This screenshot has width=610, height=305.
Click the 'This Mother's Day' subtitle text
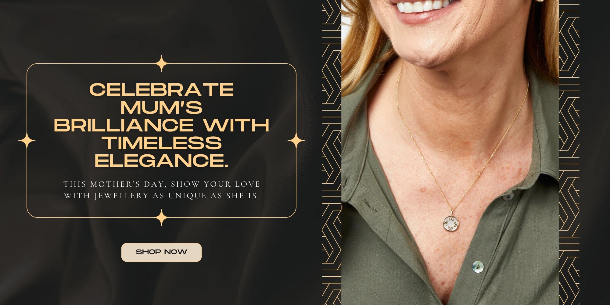[x=162, y=190]
